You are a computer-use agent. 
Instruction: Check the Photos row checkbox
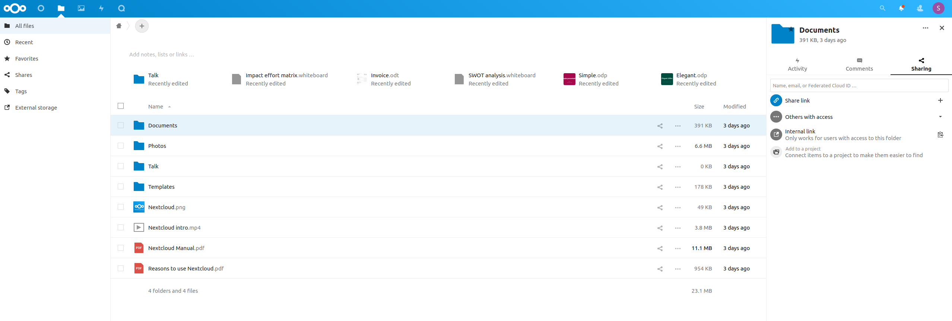(121, 146)
